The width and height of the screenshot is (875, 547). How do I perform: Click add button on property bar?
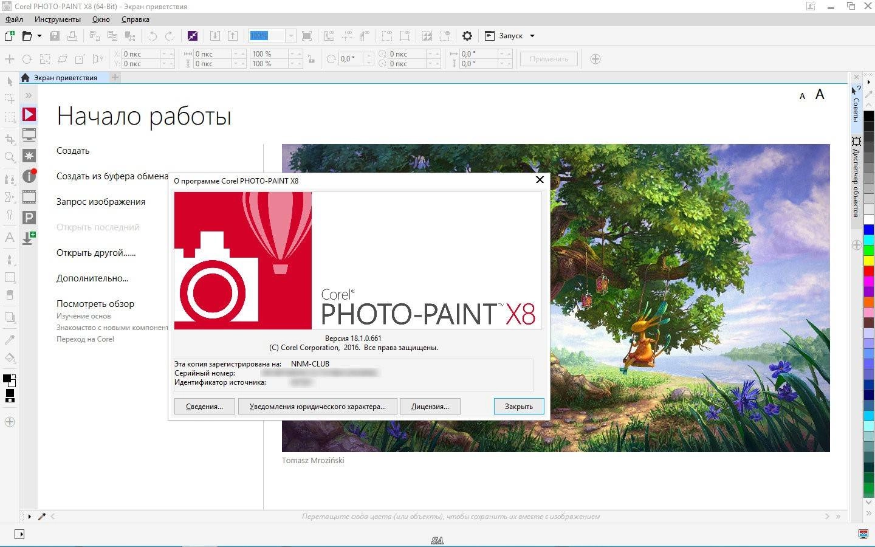click(595, 59)
